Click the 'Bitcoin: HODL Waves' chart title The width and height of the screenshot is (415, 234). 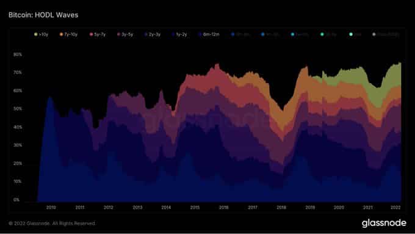tap(43, 15)
